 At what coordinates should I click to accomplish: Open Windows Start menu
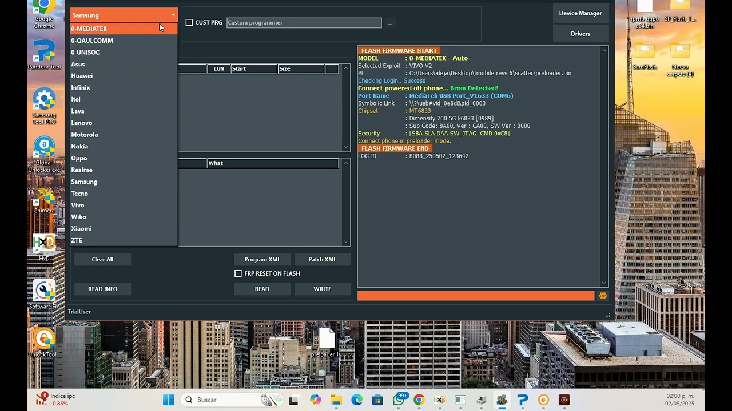click(x=168, y=400)
